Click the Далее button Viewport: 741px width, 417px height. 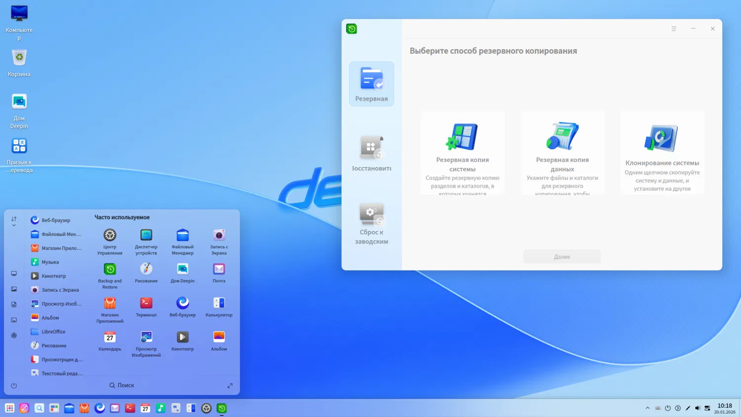pyautogui.click(x=562, y=257)
